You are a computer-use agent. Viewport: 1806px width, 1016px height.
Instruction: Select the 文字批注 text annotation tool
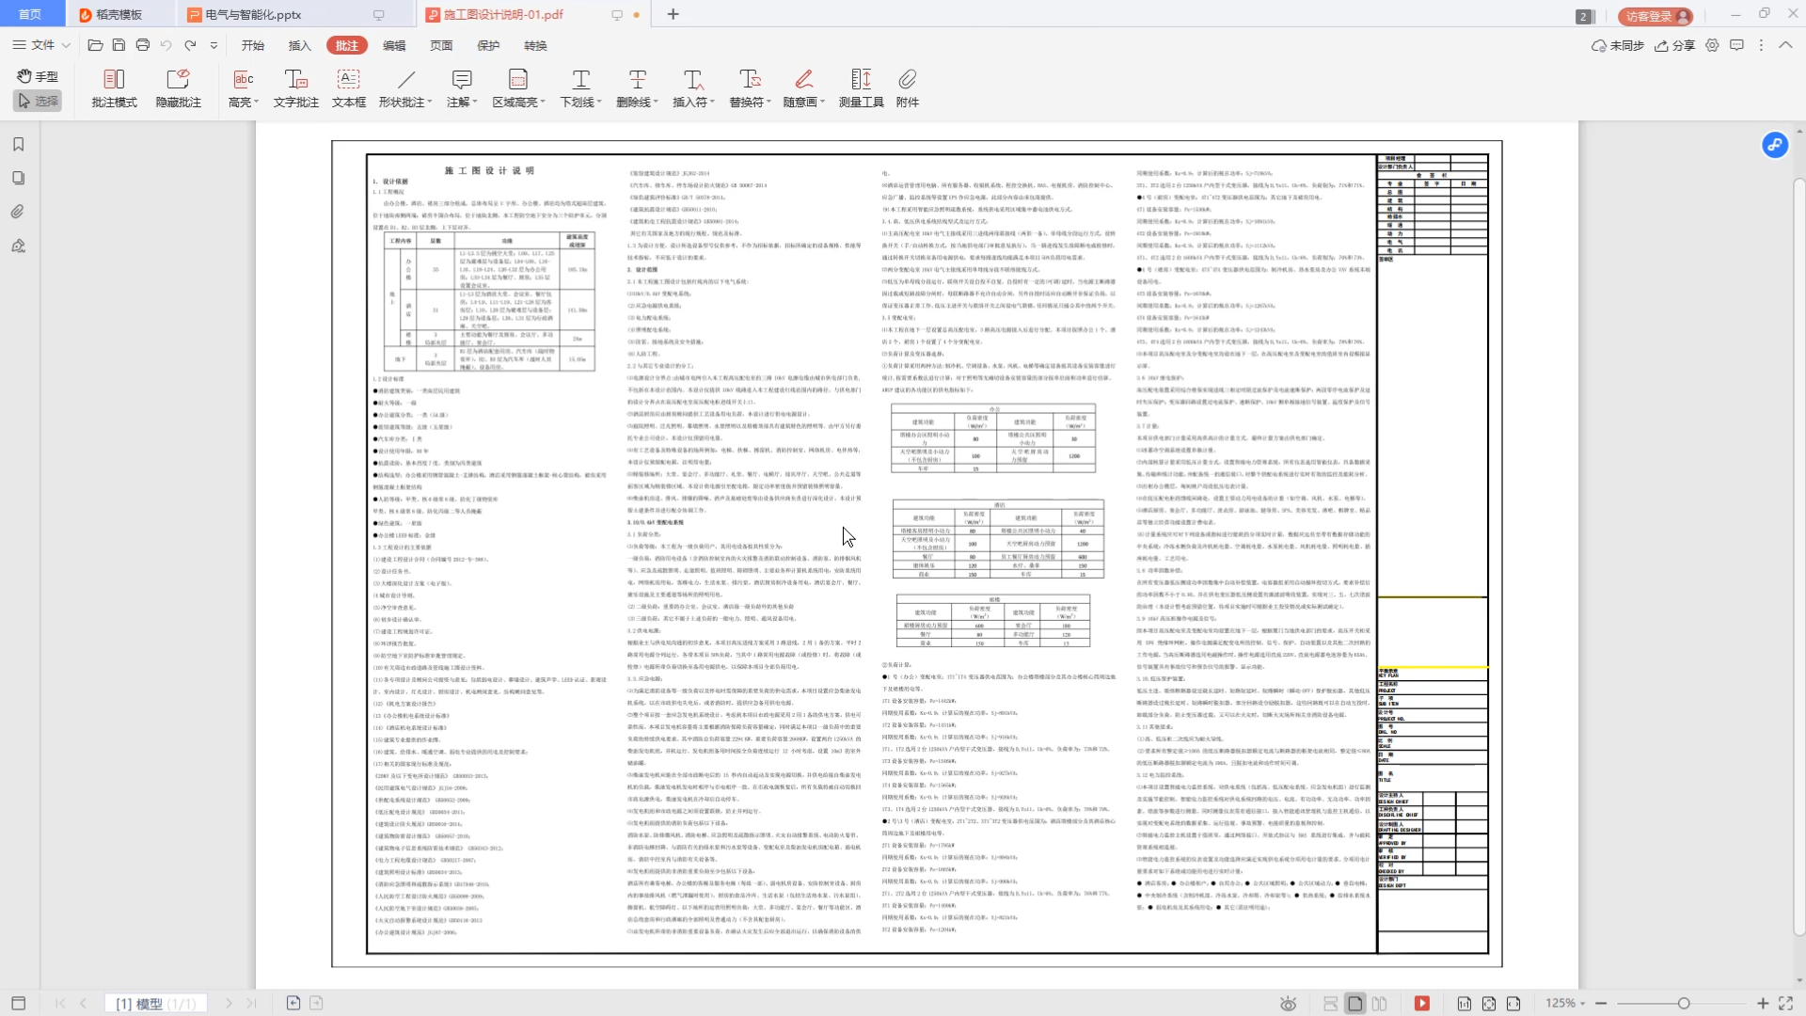point(295,88)
